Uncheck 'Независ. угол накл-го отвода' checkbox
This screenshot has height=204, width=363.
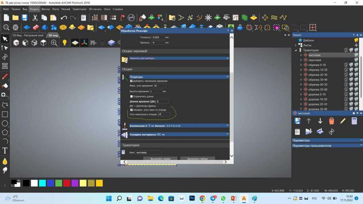click(x=131, y=109)
